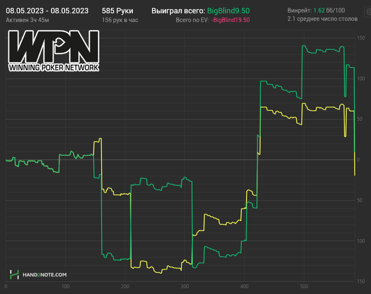Select the BigBlind9.50 total won value
Image resolution: width=371 pixels, height=294 pixels.
point(228,11)
